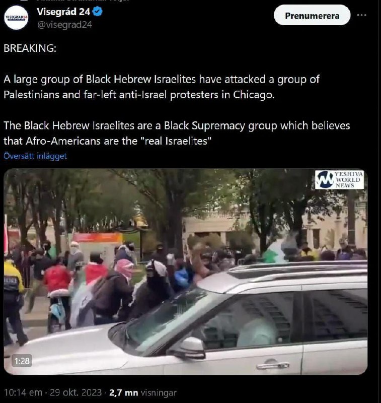Click the @visegrad24 handle
This screenshot has width=381, height=403.
click(64, 25)
